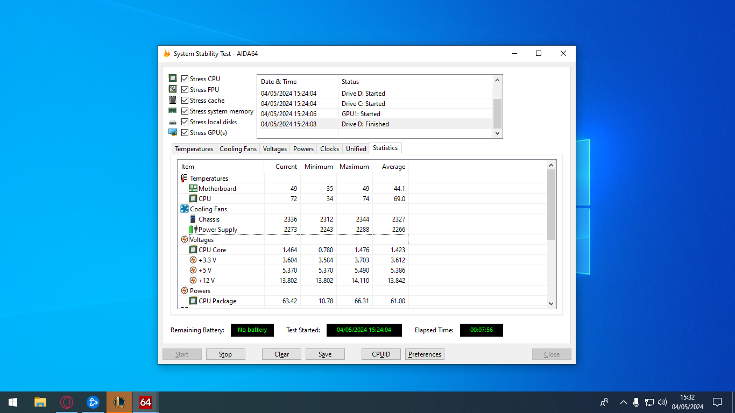Click the Average column header
This screenshot has width=735, height=413.
[x=390, y=166]
